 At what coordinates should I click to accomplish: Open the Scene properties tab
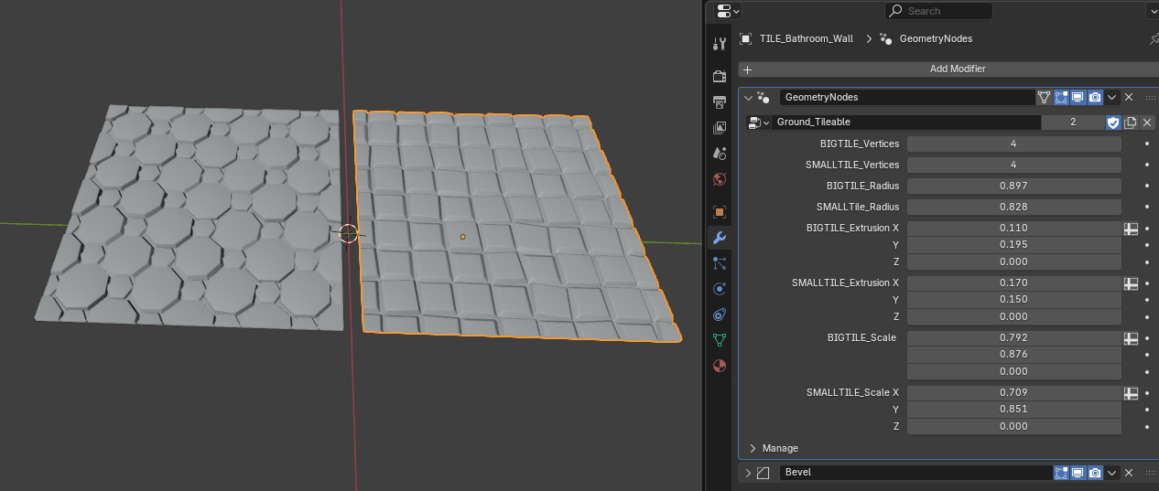pyautogui.click(x=720, y=153)
